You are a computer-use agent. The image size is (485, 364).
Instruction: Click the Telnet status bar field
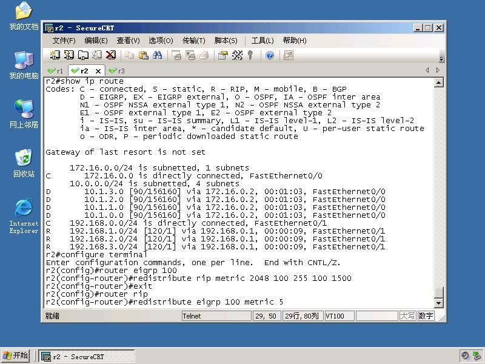point(216,316)
